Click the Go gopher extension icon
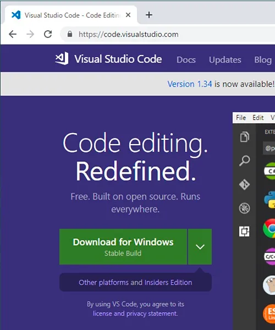 pos(269,285)
